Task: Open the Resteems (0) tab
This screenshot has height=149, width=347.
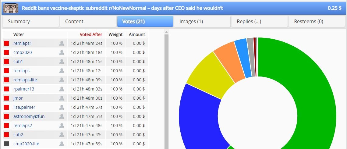Action: coord(317,21)
